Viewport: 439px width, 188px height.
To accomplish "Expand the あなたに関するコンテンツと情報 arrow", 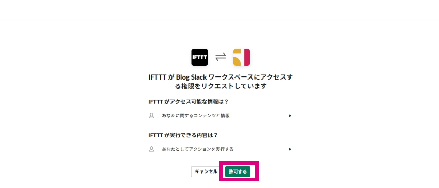I will coord(290,115).
